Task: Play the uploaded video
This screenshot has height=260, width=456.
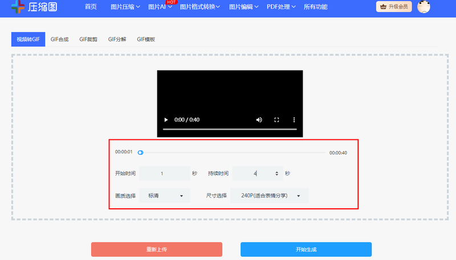Action: click(x=166, y=120)
